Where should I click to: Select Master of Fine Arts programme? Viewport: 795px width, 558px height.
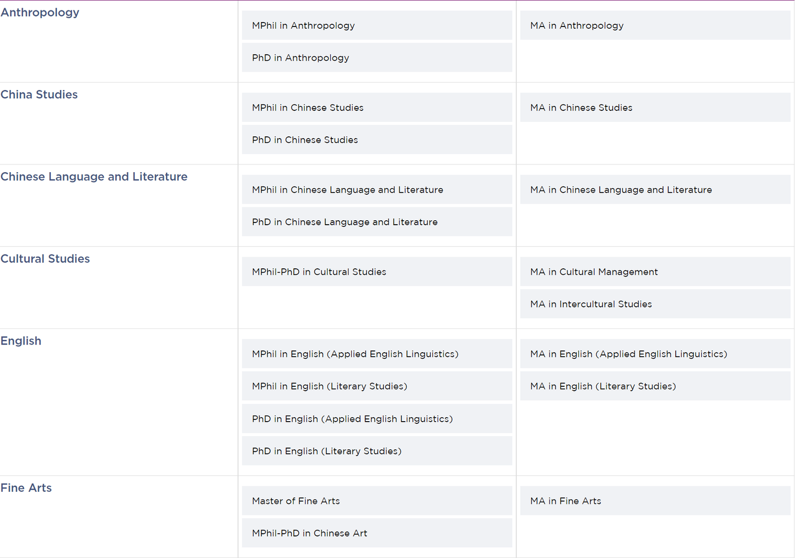377,501
